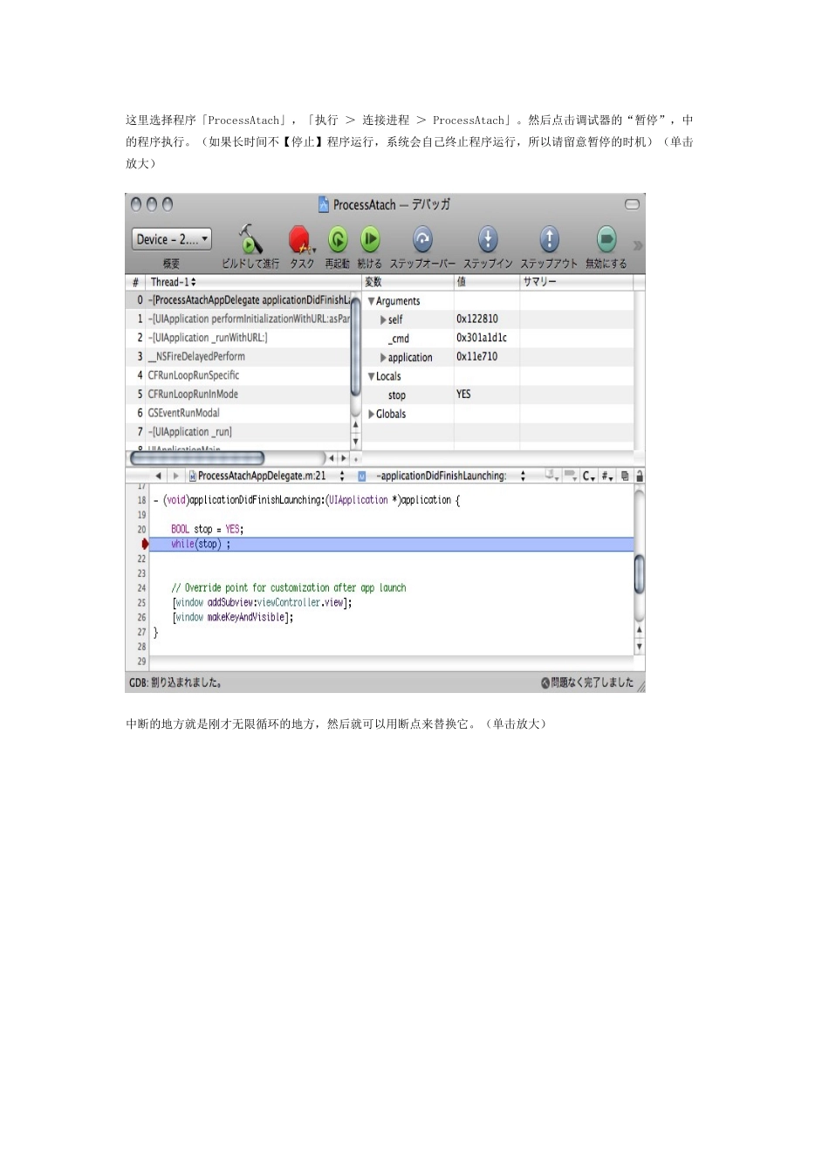Viewport: 829px width, 1173px height.
Task: Collapse the Arguments group
Action: pyautogui.click(x=372, y=301)
